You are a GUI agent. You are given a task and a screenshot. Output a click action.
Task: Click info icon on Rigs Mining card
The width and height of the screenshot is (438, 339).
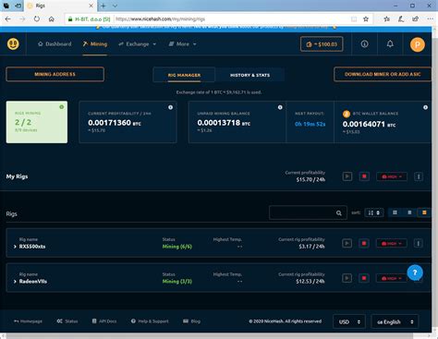click(62, 107)
